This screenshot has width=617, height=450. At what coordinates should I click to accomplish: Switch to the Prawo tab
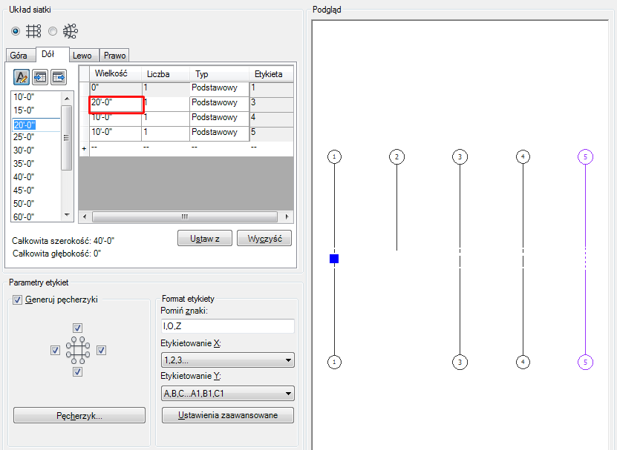click(114, 56)
